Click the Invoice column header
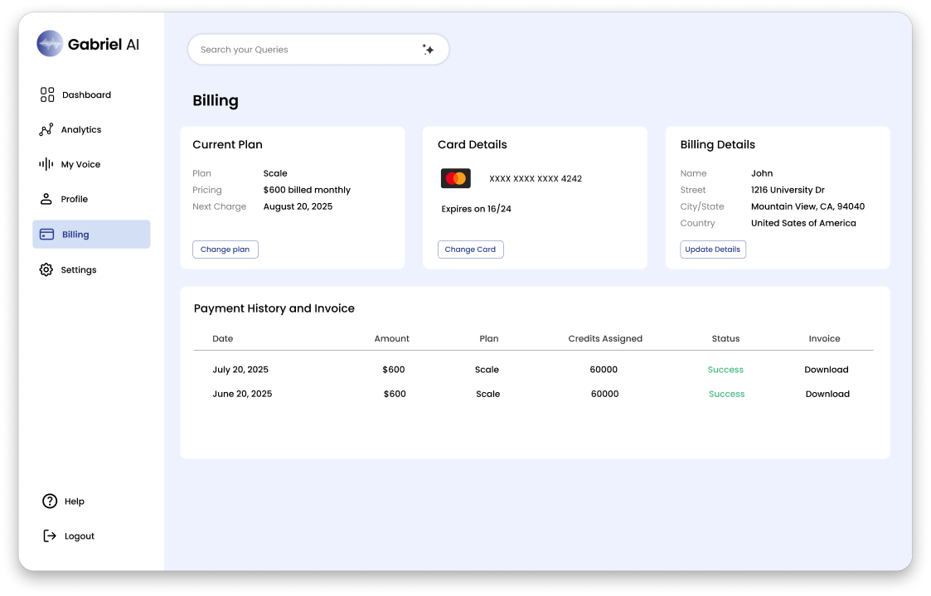This screenshot has width=931, height=596. pyautogui.click(x=824, y=338)
